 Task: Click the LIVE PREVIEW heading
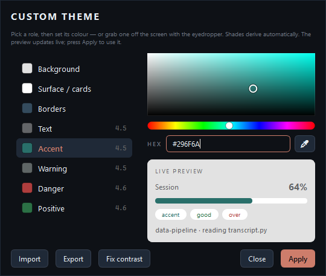pyautogui.click(x=179, y=172)
